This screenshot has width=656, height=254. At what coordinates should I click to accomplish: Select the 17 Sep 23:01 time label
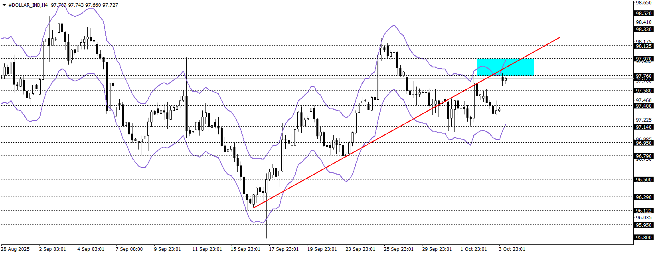coord(283,249)
